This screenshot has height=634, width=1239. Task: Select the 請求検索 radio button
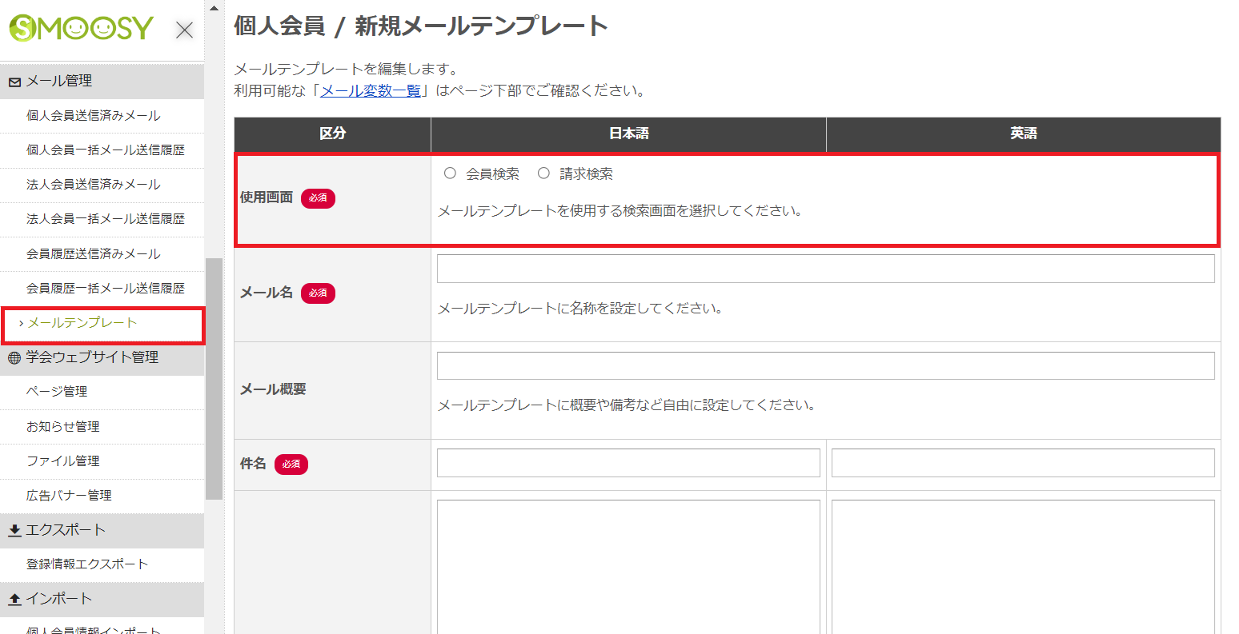(544, 173)
